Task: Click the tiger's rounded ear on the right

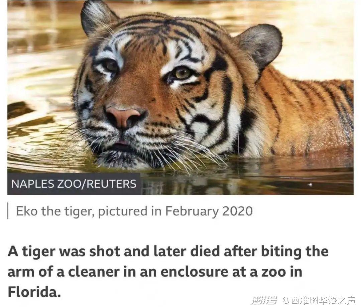Action: (260, 46)
